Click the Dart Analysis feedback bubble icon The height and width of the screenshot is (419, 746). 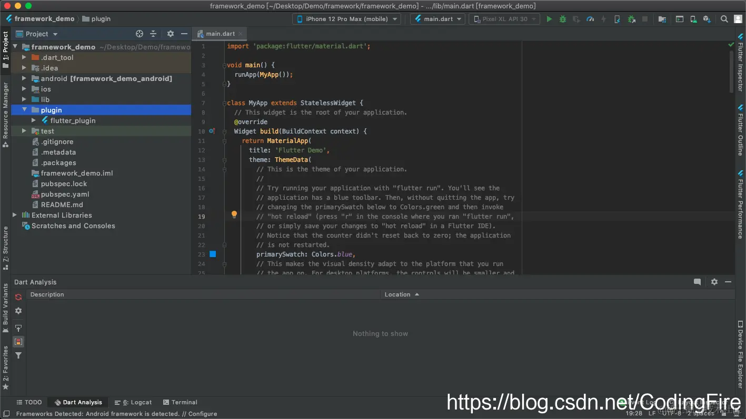698,282
